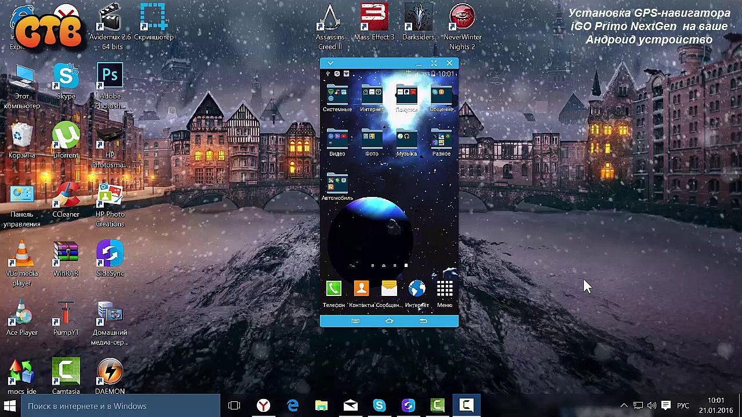
Task: Select the DAEMON Tools desktop shortcut
Action: [x=110, y=376]
